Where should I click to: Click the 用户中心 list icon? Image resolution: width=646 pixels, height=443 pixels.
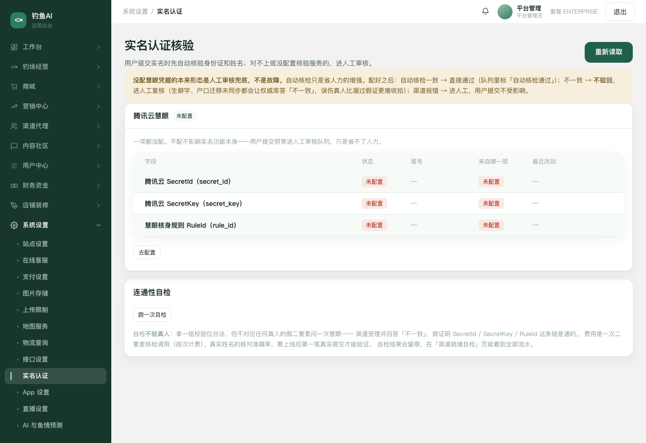pyautogui.click(x=14, y=166)
